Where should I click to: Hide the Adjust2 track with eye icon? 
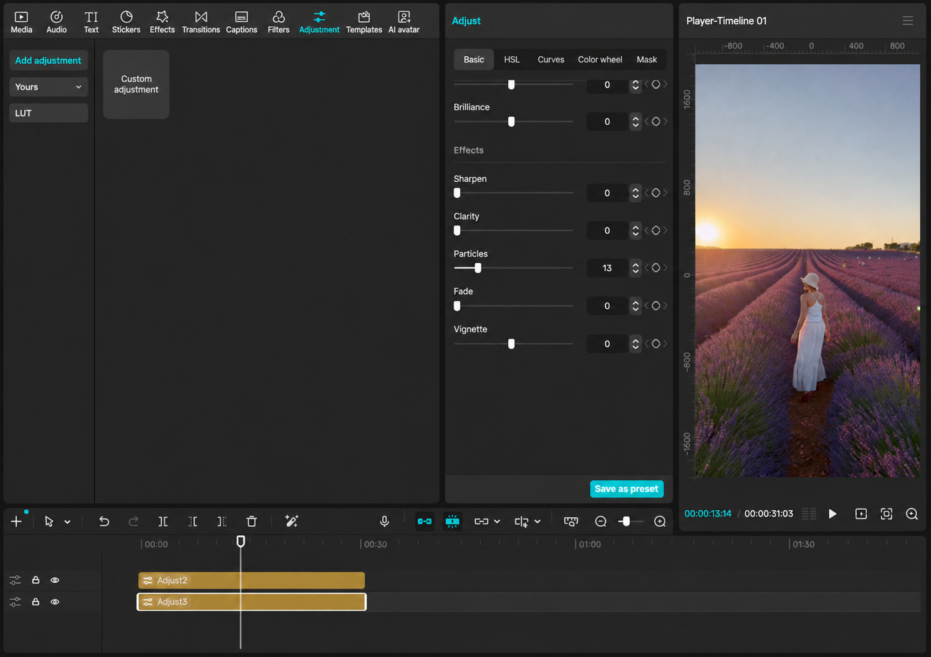[x=55, y=580]
